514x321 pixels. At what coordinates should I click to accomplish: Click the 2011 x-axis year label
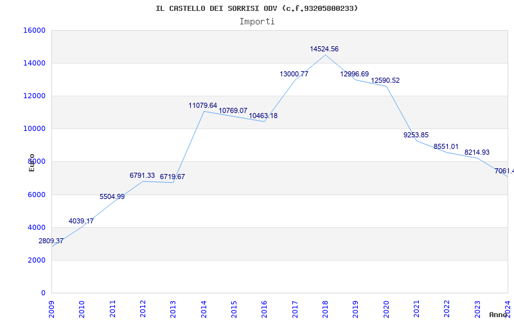[x=112, y=309]
